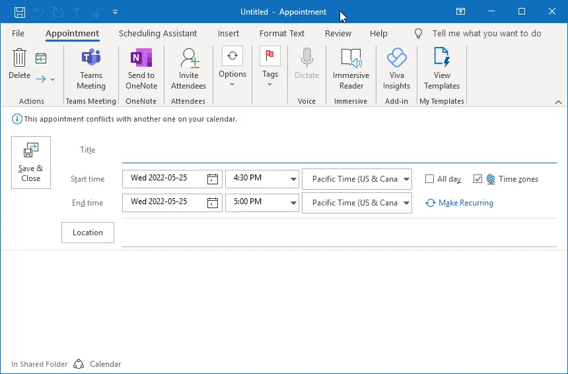Switch to Scheduling Assistant tab
This screenshot has width=568, height=374.
pyautogui.click(x=158, y=33)
